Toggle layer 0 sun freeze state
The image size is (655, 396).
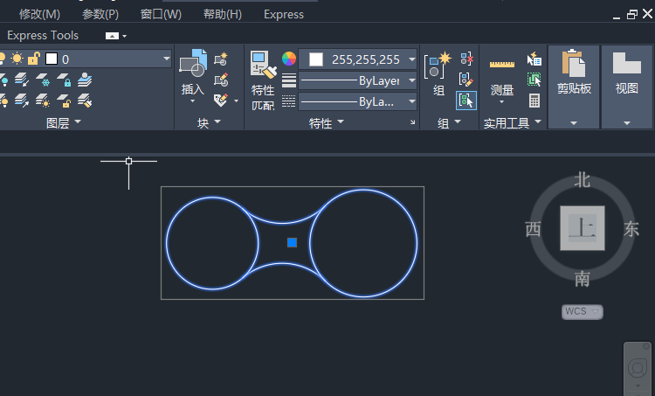[x=17, y=59]
